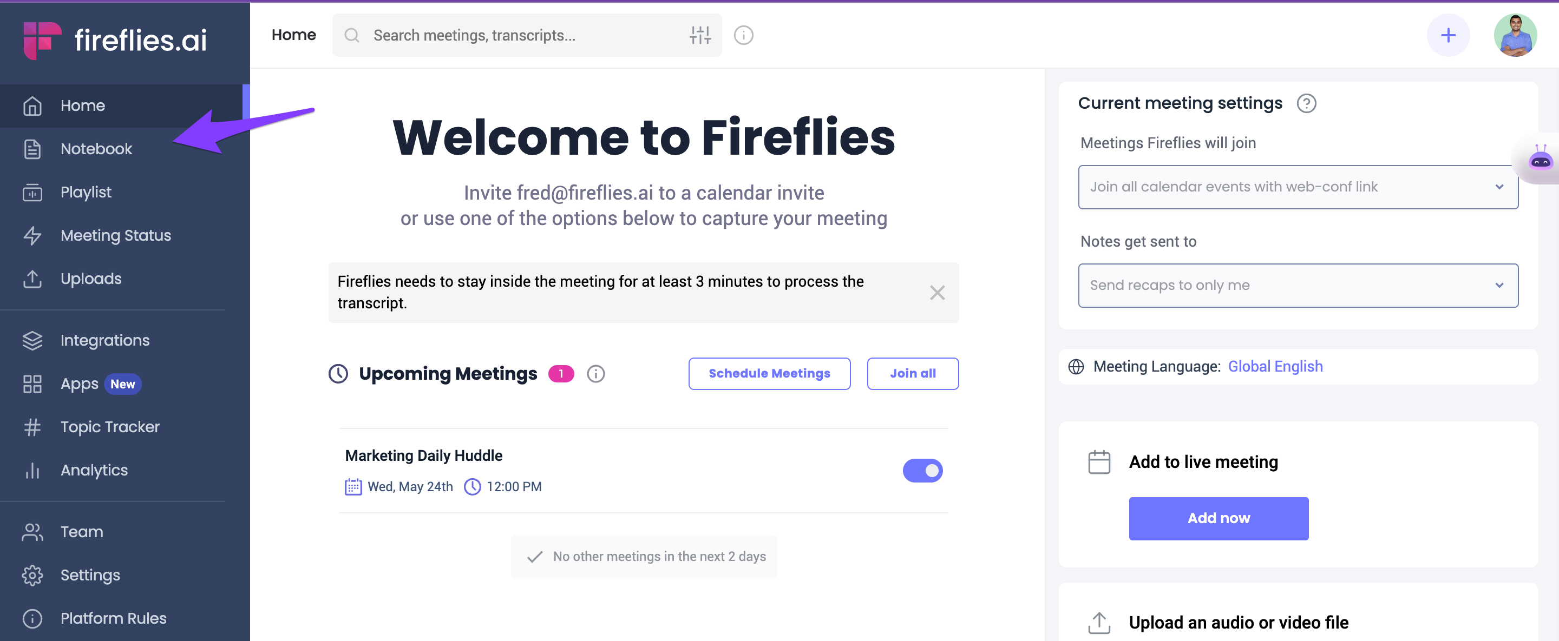The image size is (1559, 641).
Task: Click the fireflies.ai logo
Action: point(115,40)
